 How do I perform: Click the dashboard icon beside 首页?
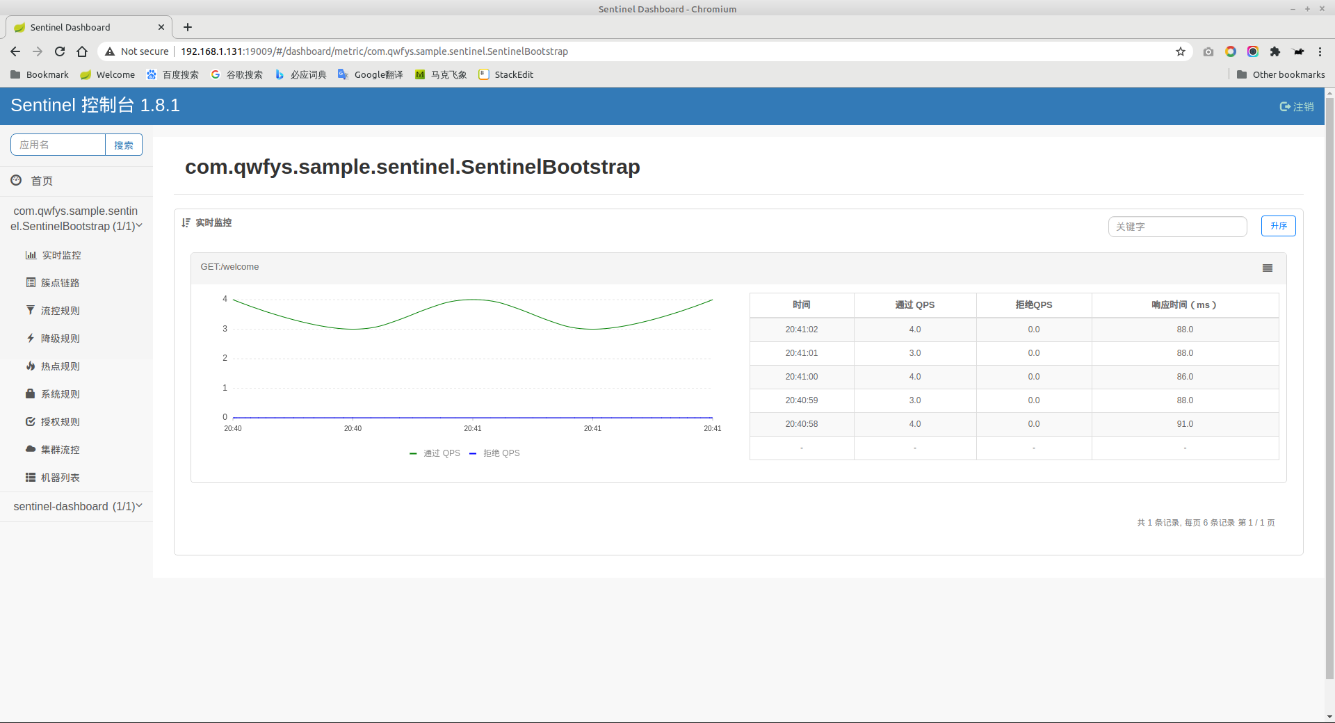[x=16, y=180]
